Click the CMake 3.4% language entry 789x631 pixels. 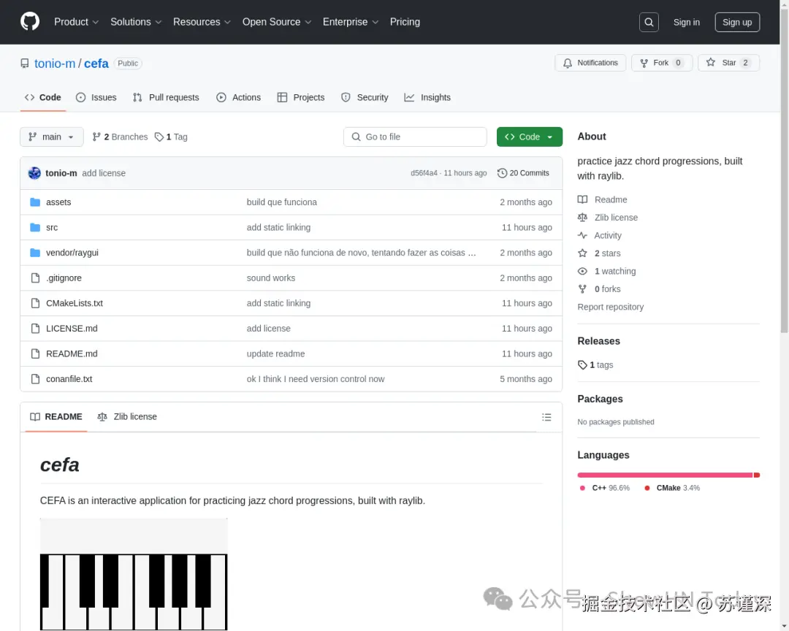672,488
